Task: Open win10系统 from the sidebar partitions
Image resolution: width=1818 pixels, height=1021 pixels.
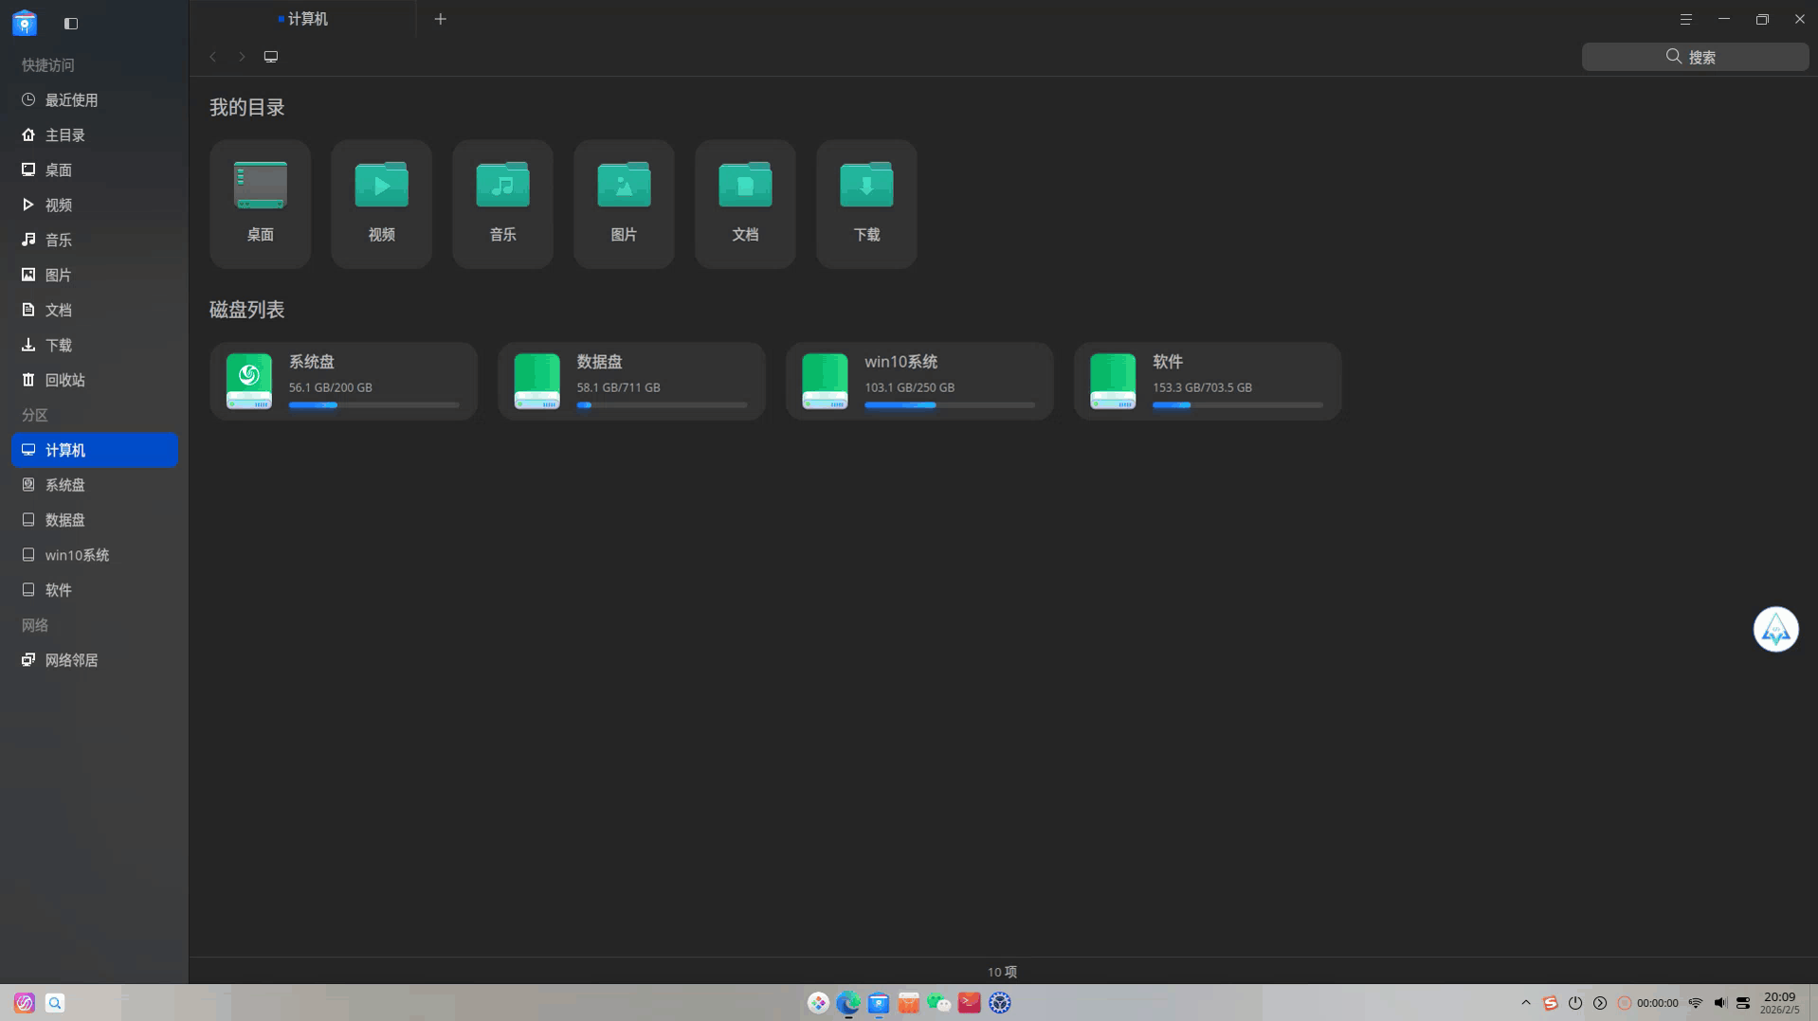Action: click(x=94, y=555)
